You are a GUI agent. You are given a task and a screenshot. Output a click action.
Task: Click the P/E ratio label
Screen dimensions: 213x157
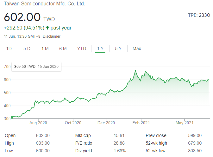coord(84,143)
